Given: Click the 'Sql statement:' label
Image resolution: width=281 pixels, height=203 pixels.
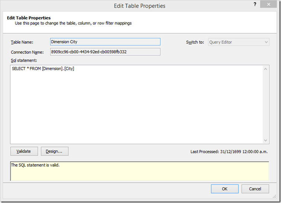Looking at the screenshot, I should coord(24,60).
